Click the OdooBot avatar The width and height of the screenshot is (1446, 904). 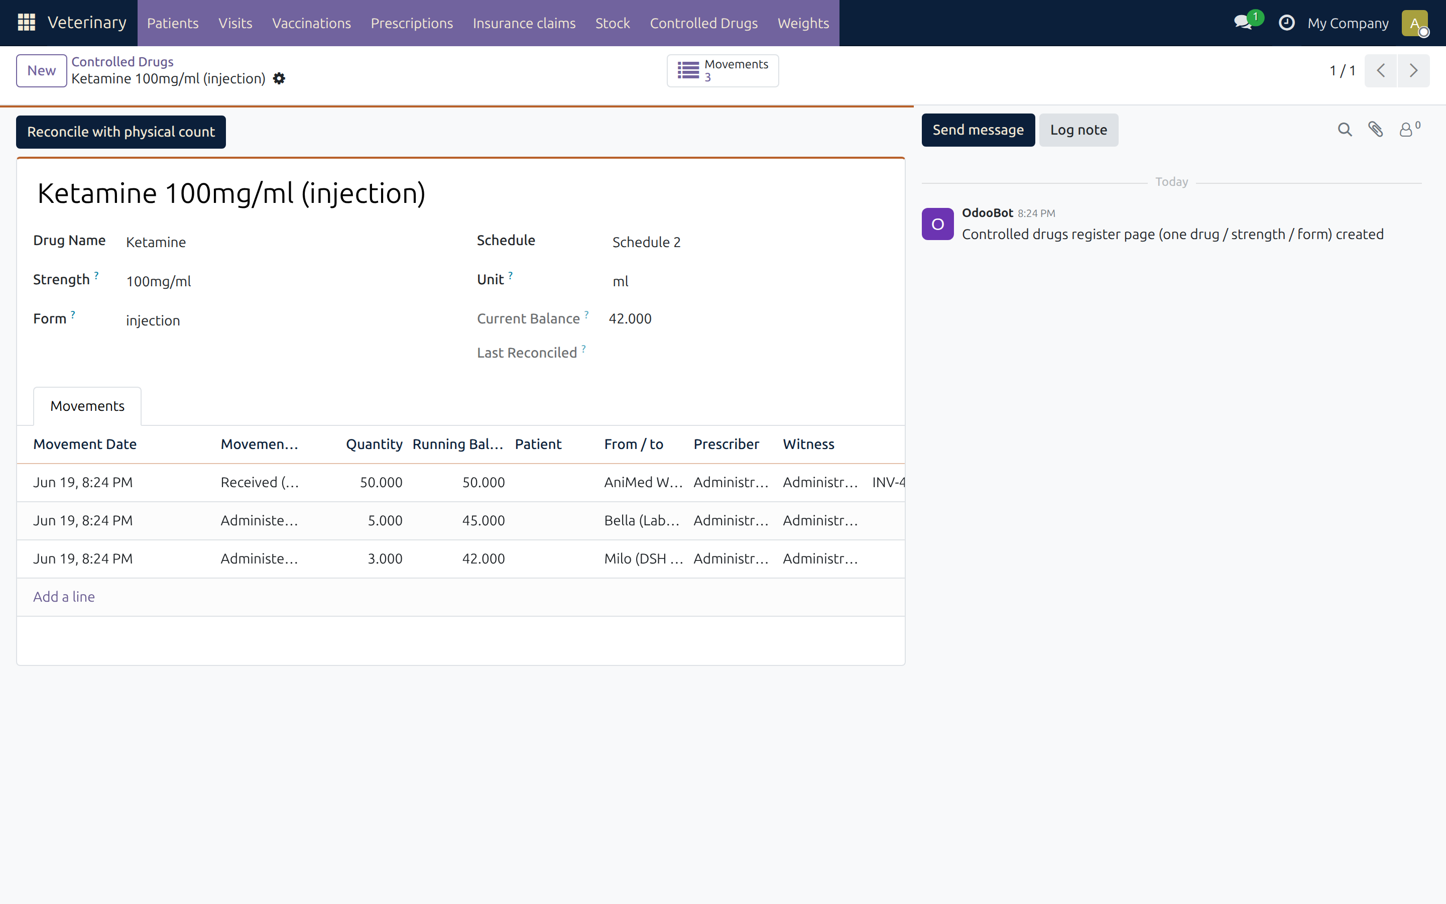(x=937, y=223)
